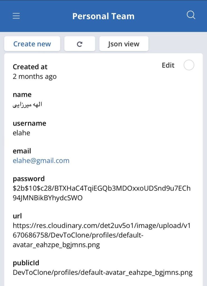This screenshot has height=286, width=207.
Task: Click Edit on the record card
Action: [x=168, y=65]
